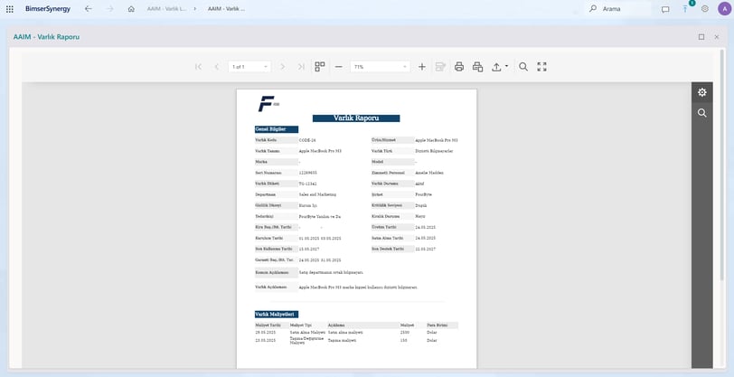Open the page number dropdown
The width and height of the screenshot is (734, 377).
pyautogui.click(x=249, y=67)
